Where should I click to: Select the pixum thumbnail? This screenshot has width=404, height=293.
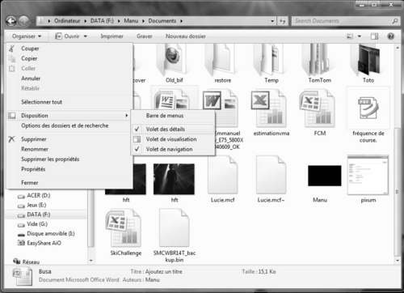pyautogui.click(x=368, y=175)
